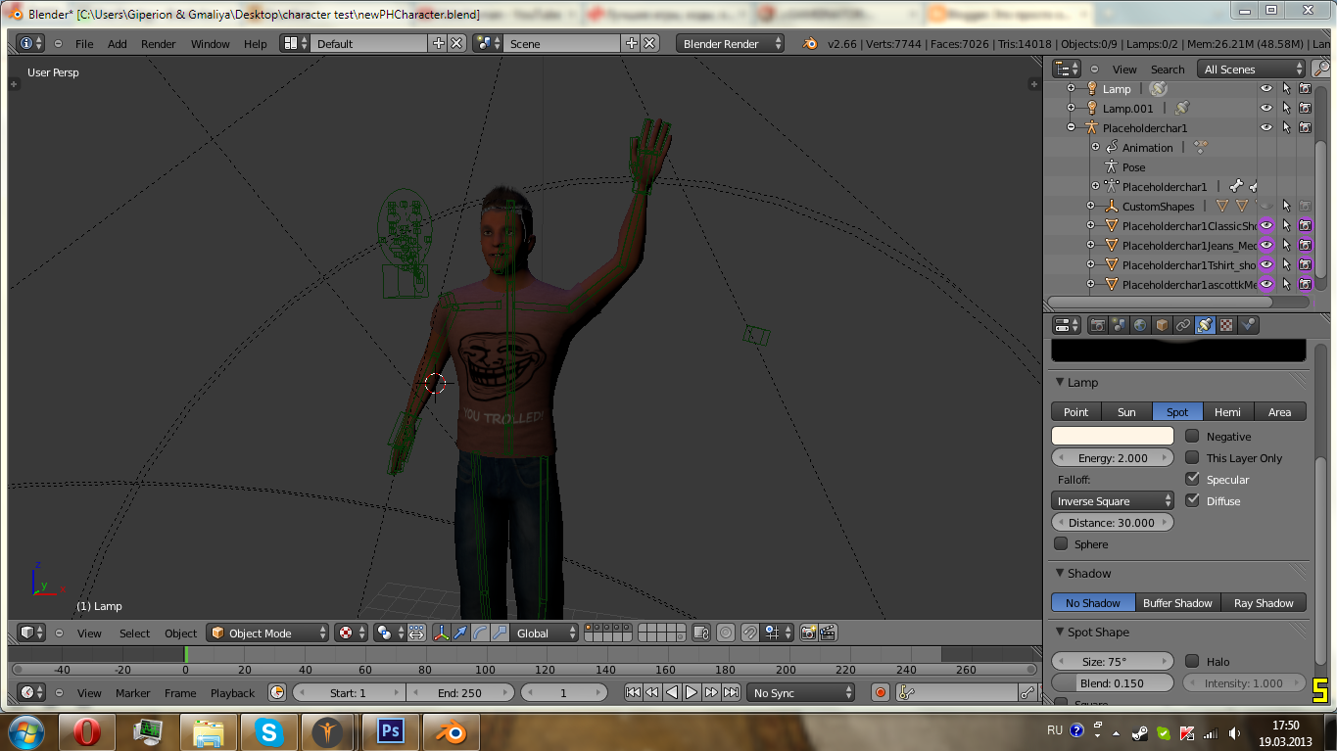
Task: Open the Render properties tab (camera icon)
Action: point(1098,325)
